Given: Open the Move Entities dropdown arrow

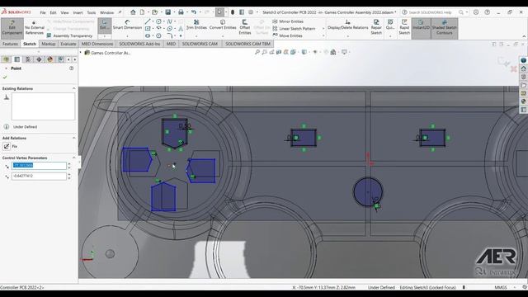Looking at the screenshot, I should point(323,35).
